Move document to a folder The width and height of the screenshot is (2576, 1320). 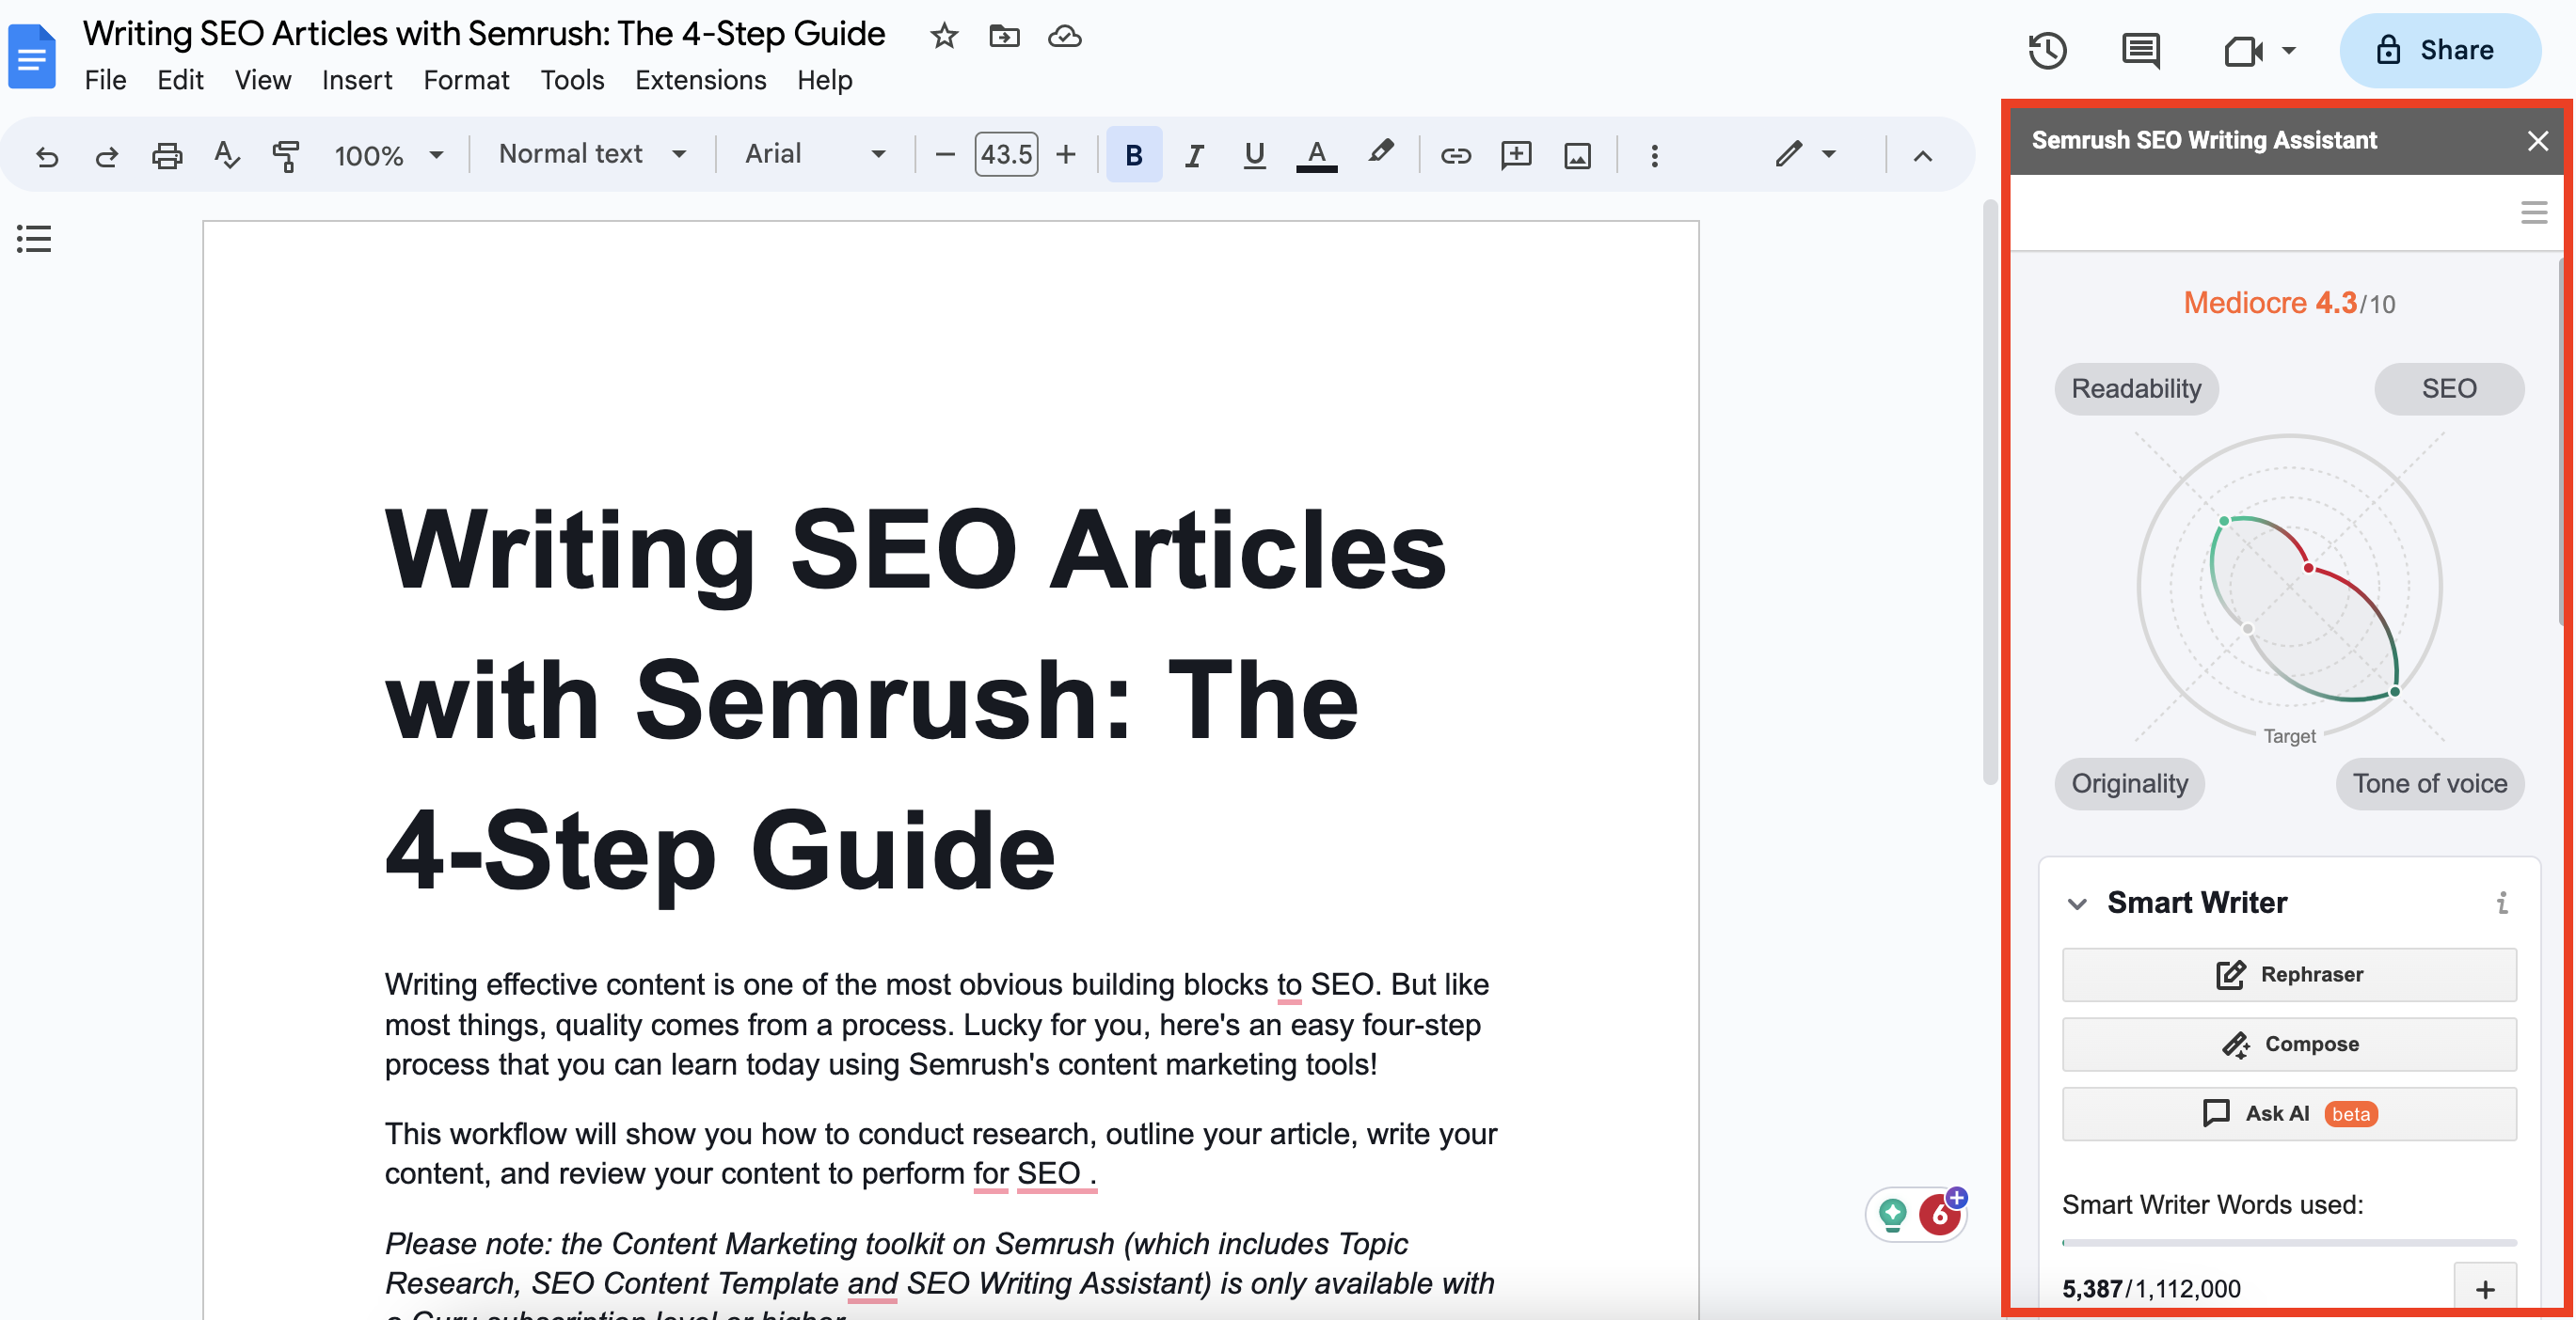(1004, 37)
